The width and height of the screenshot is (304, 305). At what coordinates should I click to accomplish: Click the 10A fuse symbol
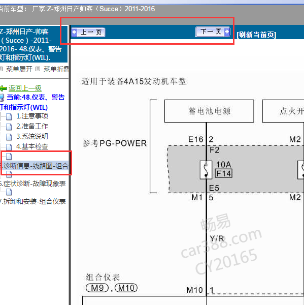pos(206,170)
